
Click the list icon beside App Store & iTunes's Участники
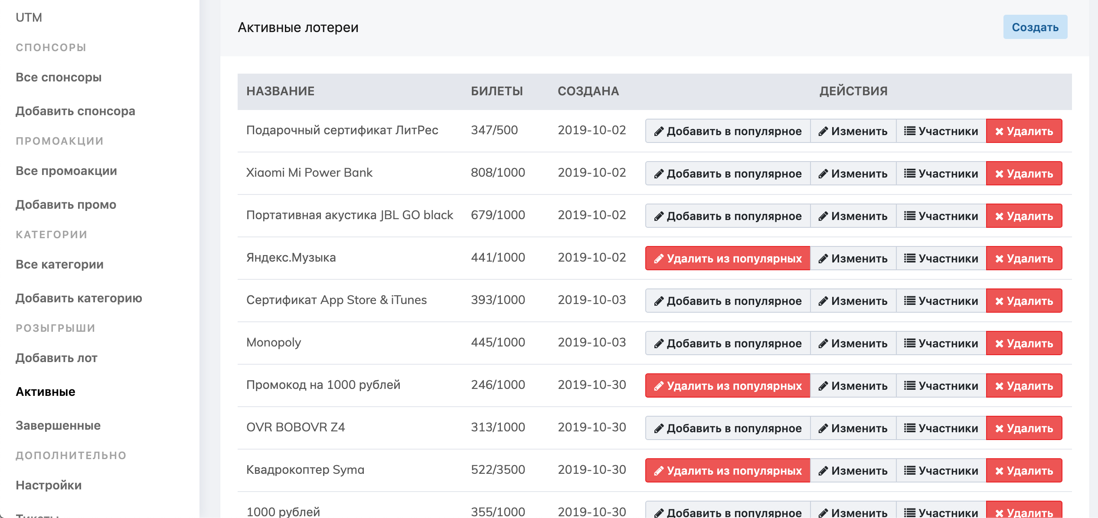909,301
